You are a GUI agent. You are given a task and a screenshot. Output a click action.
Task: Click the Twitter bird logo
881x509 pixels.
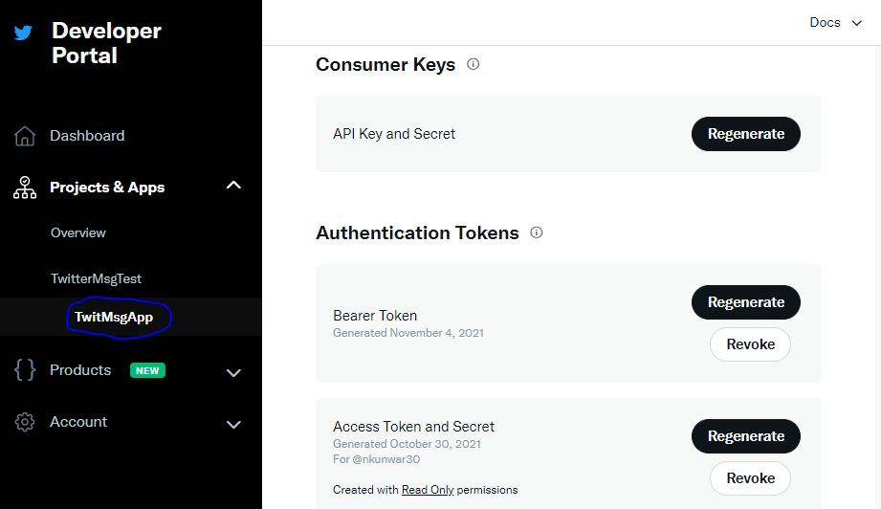[x=23, y=33]
